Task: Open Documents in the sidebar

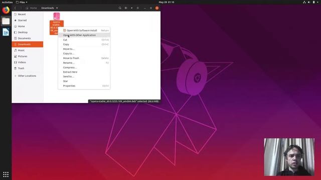Action: (28, 38)
